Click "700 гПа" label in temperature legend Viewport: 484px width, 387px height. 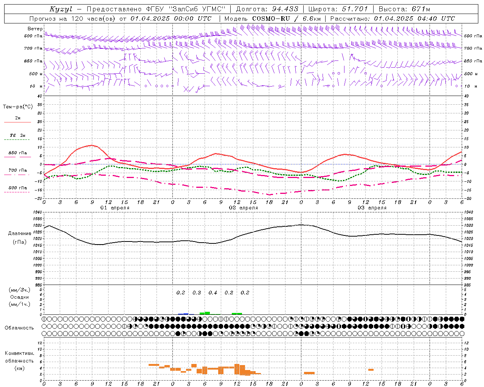(x=18, y=170)
